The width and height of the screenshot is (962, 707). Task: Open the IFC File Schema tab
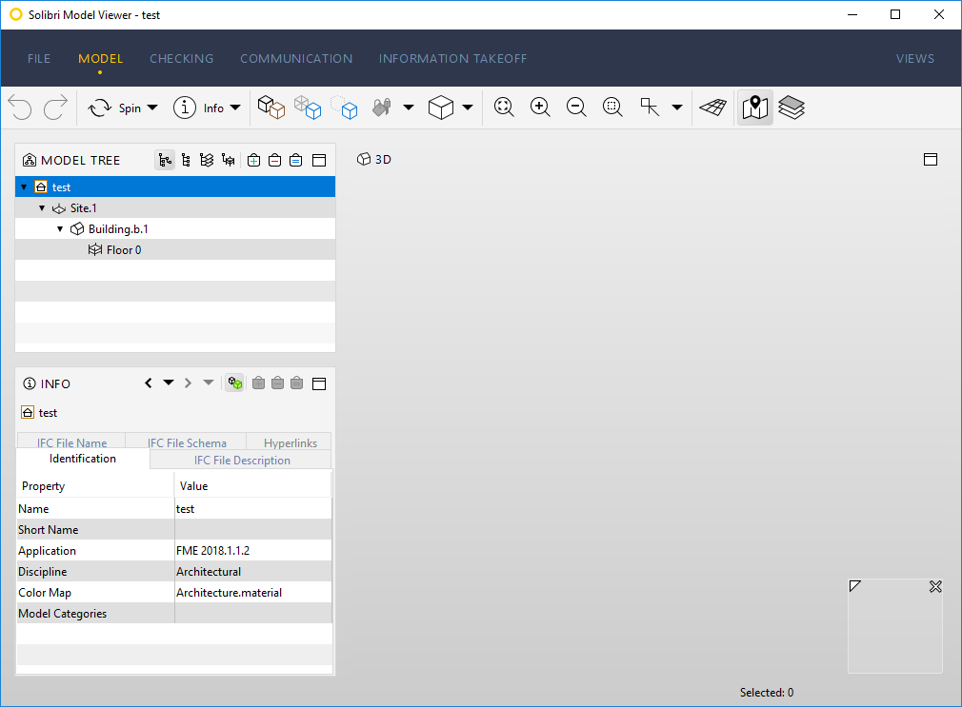pos(187,442)
